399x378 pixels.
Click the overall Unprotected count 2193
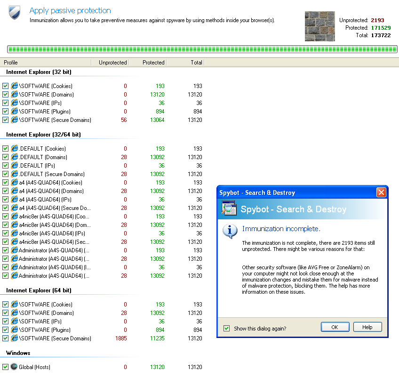point(378,20)
